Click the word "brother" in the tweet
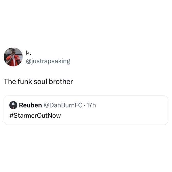 point(61,81)
